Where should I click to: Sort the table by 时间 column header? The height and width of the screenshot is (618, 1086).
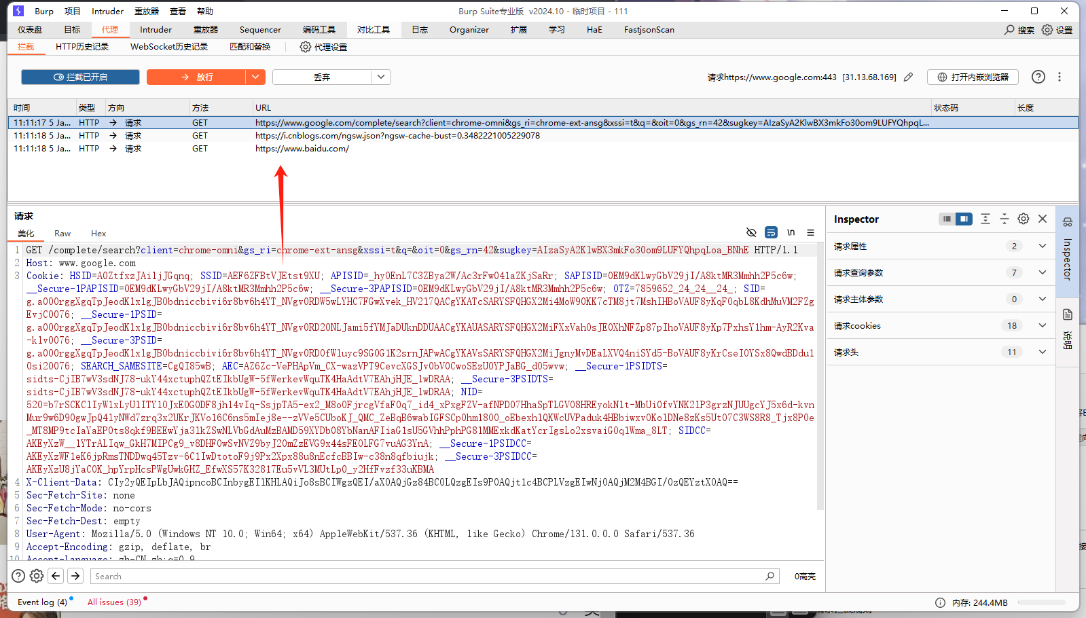coord(42,107)
